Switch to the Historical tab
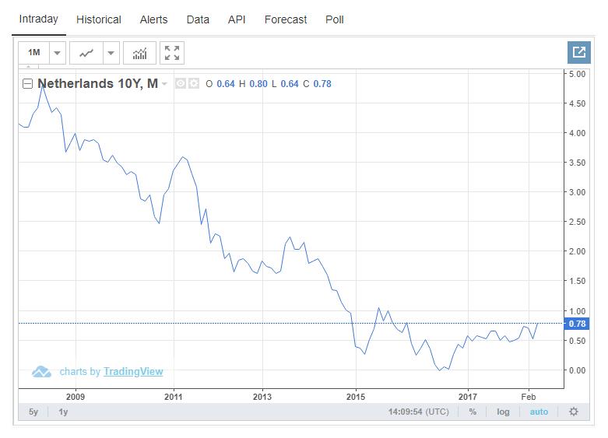The width and height of the screenshot is (608, 438). tap(99, 19)
